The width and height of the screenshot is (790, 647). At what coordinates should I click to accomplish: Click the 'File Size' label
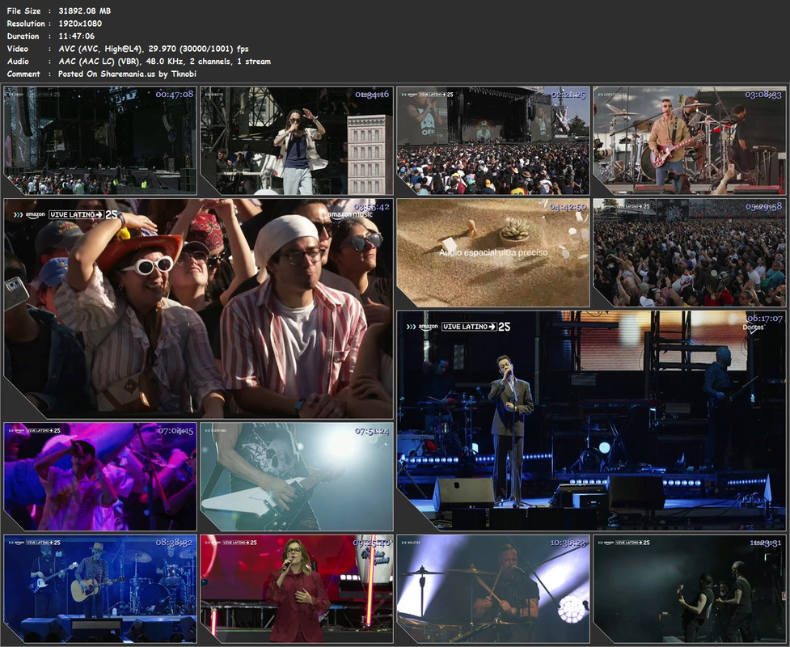click(x=23, y=11)
